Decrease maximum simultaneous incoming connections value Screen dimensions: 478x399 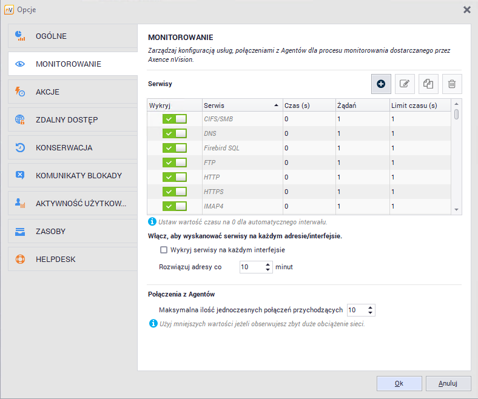point(371,313)
